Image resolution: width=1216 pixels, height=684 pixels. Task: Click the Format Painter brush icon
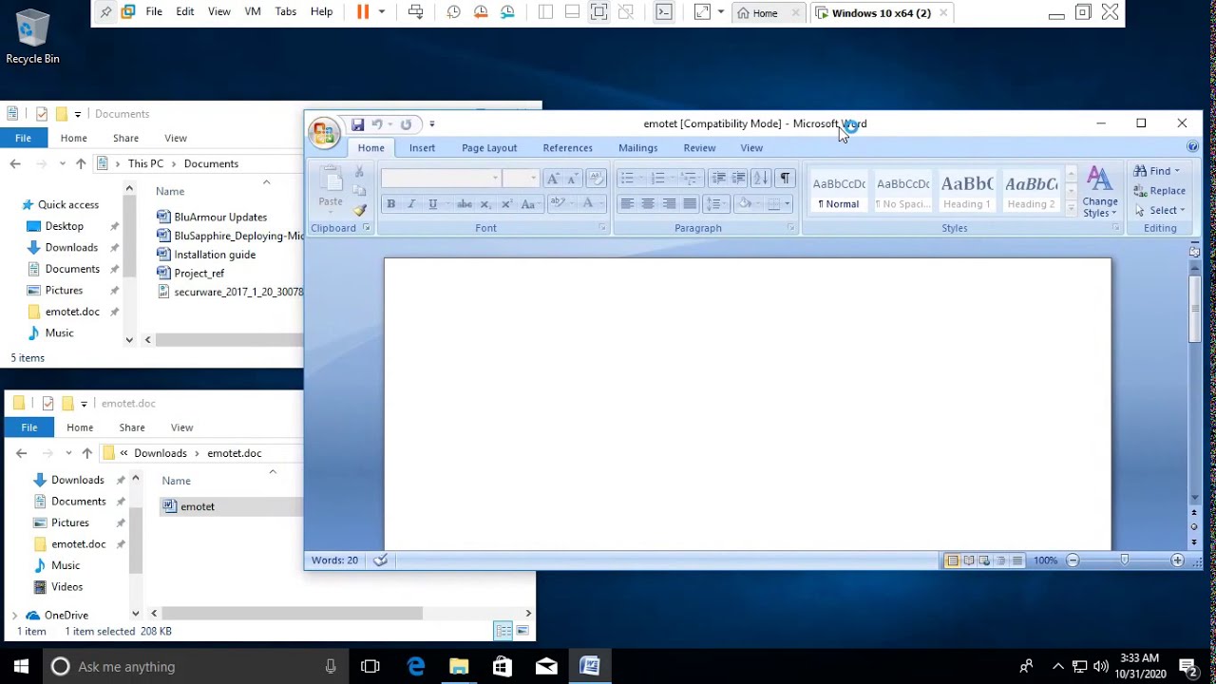[359, 210]
